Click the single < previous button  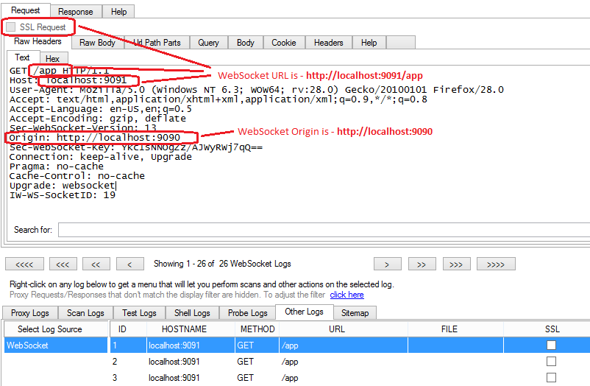[129, 264]
